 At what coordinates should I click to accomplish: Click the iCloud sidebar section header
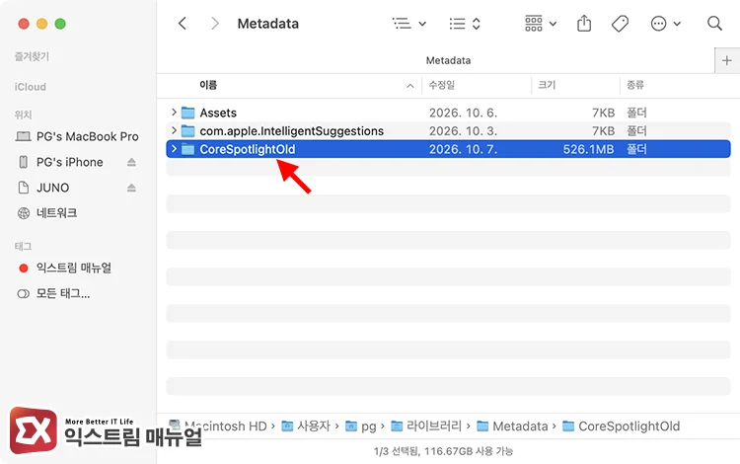pyautogui.click(x=31, y=87)
